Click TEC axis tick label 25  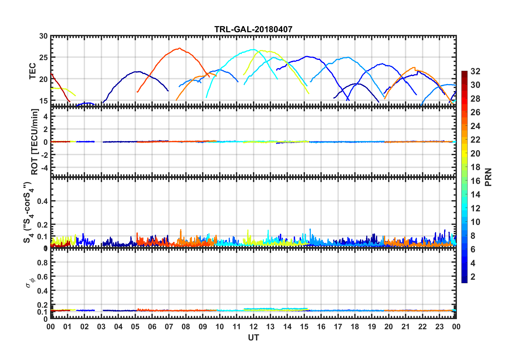43,57
